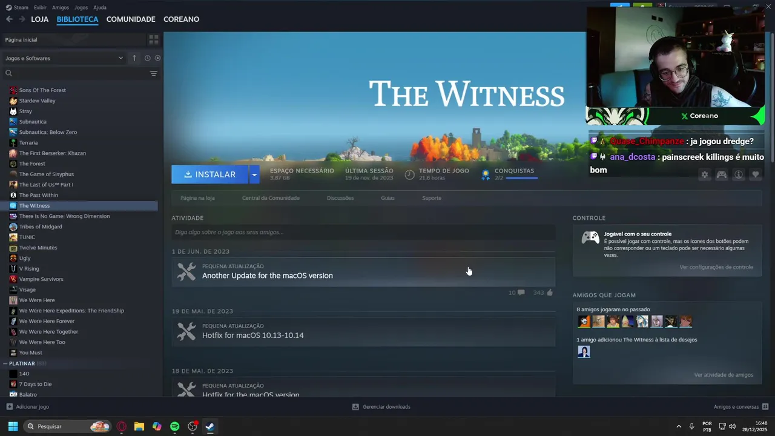Open Central da Comunidade tab
The width and height of the screenshot is (775, 436).
271,198
